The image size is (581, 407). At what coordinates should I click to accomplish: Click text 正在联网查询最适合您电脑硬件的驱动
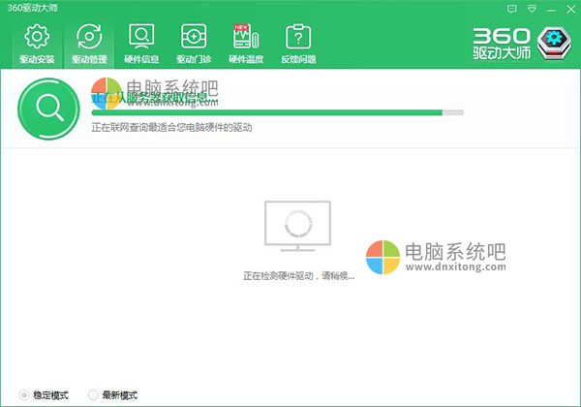tap(171, 128)
